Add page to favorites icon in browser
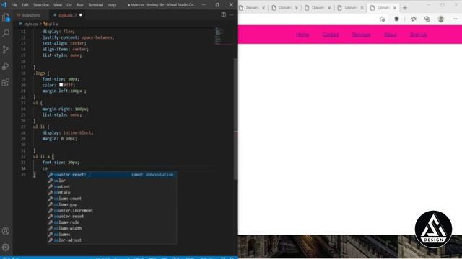Viewport: 462px width, 259px height. [x=383, y=19]
